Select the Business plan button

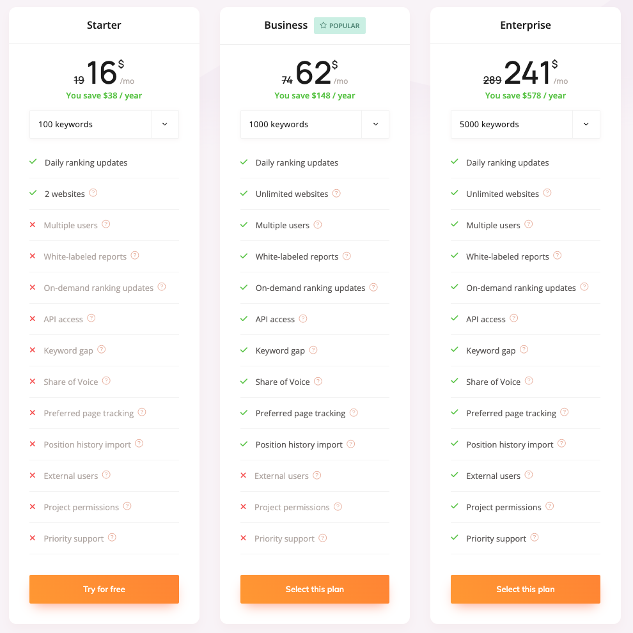click(315, 589)
